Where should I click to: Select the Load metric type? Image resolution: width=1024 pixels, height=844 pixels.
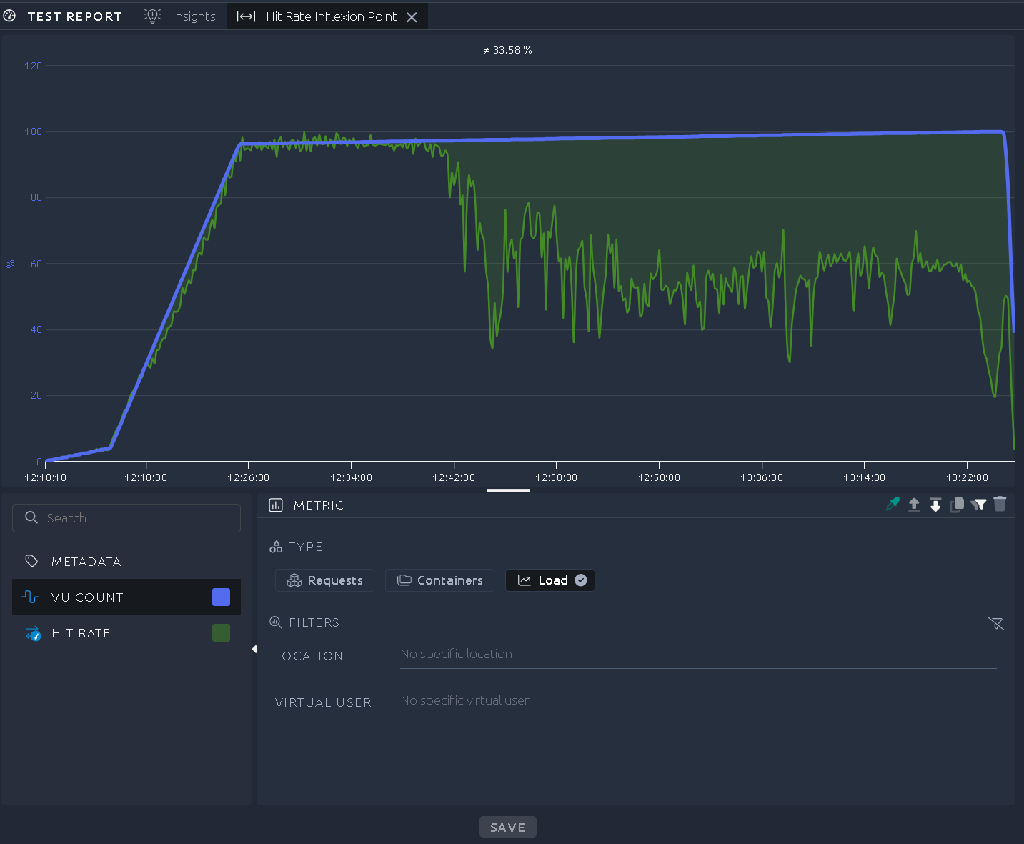[x=550, y=580]
